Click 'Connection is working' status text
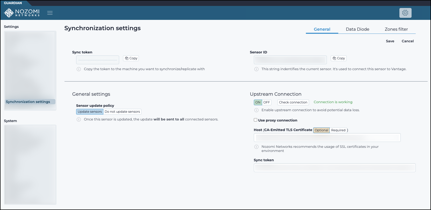This screenshot has width=431, height=210. pos(333,102)
